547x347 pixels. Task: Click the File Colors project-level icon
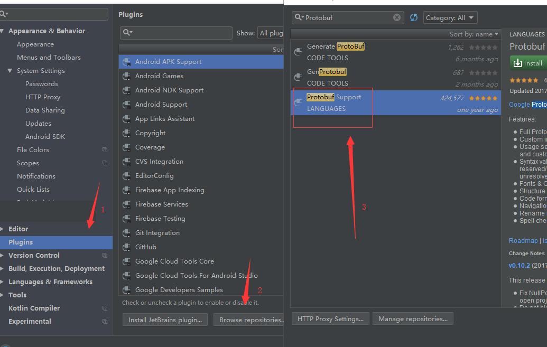point(105,150)
